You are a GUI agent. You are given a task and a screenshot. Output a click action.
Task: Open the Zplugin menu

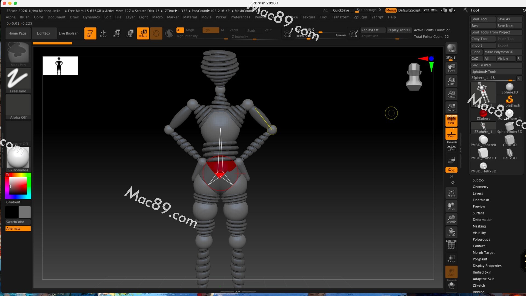[x=360, y=17]
